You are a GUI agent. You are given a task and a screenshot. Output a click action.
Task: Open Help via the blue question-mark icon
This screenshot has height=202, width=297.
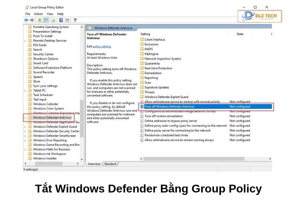point(61,20)
